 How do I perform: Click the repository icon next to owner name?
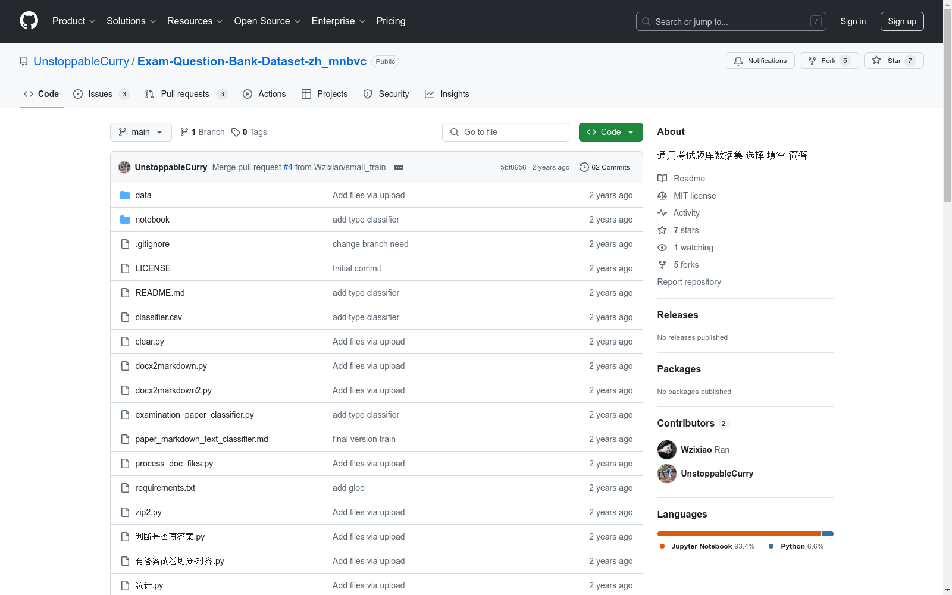[x=24, y=61]
